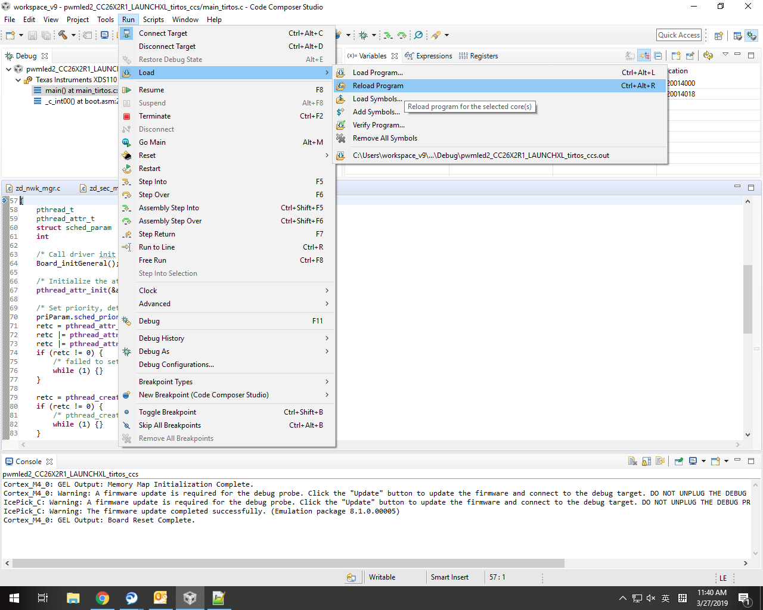Click pin console icon
Image resolution: width=763 pixels, height=610 pixels.
click(x=679, y=461)
